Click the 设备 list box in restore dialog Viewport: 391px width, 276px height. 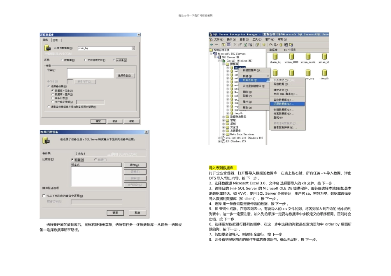(90, 73)
